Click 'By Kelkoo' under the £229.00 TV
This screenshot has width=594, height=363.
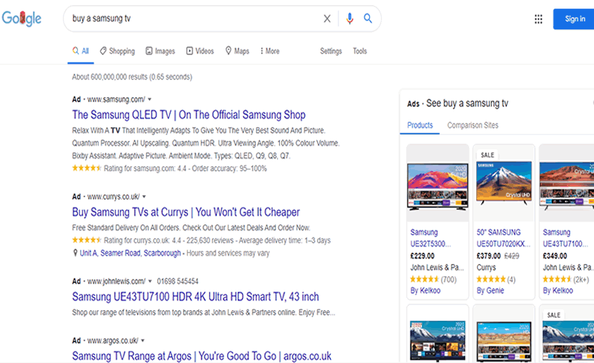click(426, 291)
